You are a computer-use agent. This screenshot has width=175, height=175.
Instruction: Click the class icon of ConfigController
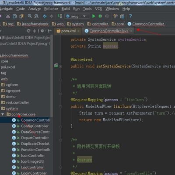(x=14, y=126)
